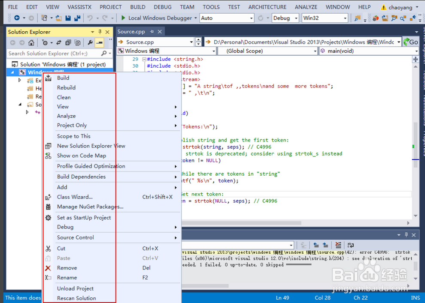The image size is (425, 303).
Task: Collapse the #include region at line 29
Action: coord(144,59)
